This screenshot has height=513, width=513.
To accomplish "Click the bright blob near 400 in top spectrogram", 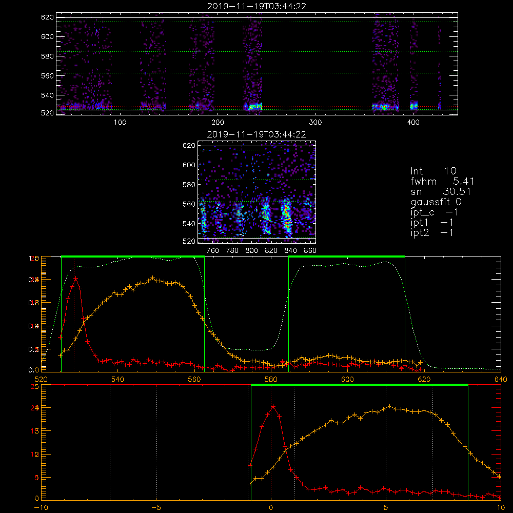I will point(414,106).
